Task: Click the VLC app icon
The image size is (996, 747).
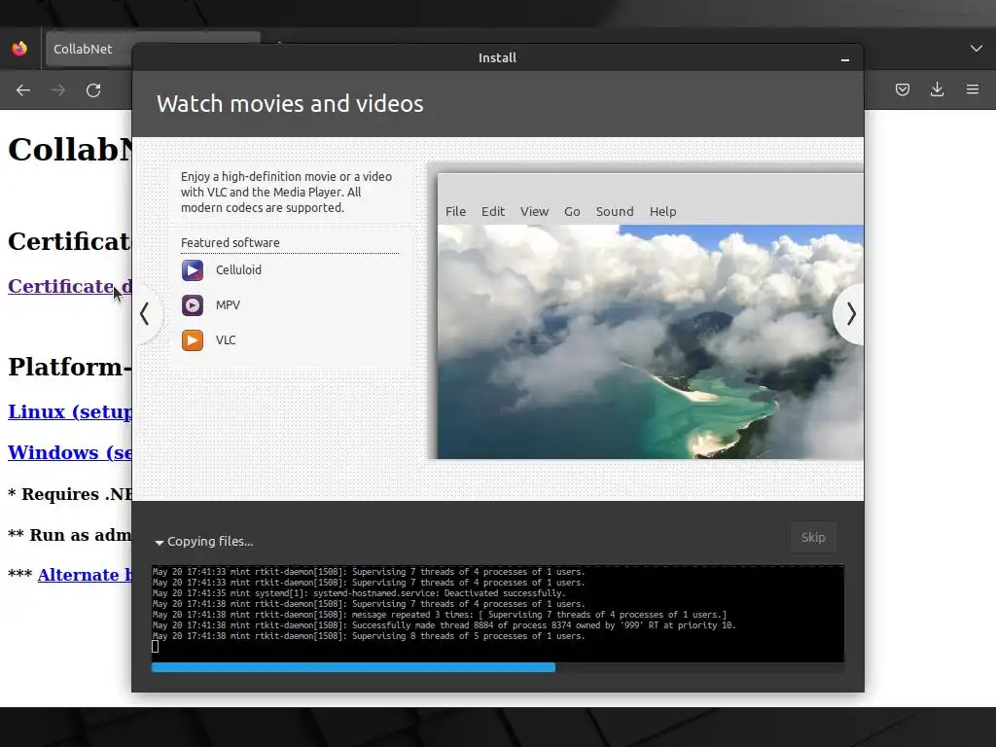Action: click(x=193, y=340)
